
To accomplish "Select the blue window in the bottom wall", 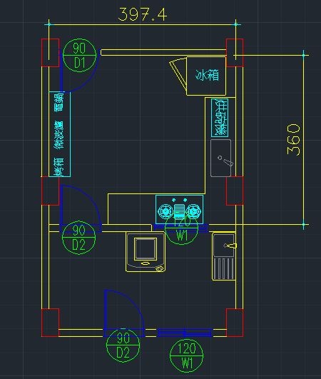I will click(185, 333).
